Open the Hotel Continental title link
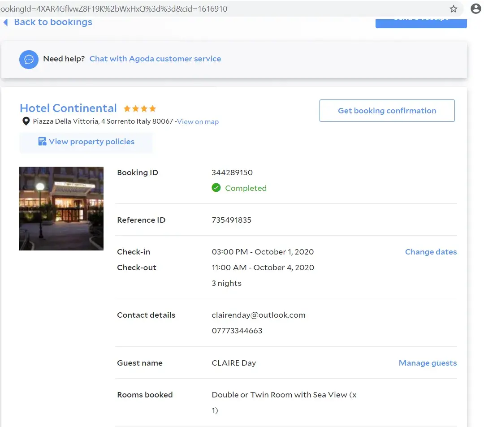The image size is (484, 427). tap(68, 108)
